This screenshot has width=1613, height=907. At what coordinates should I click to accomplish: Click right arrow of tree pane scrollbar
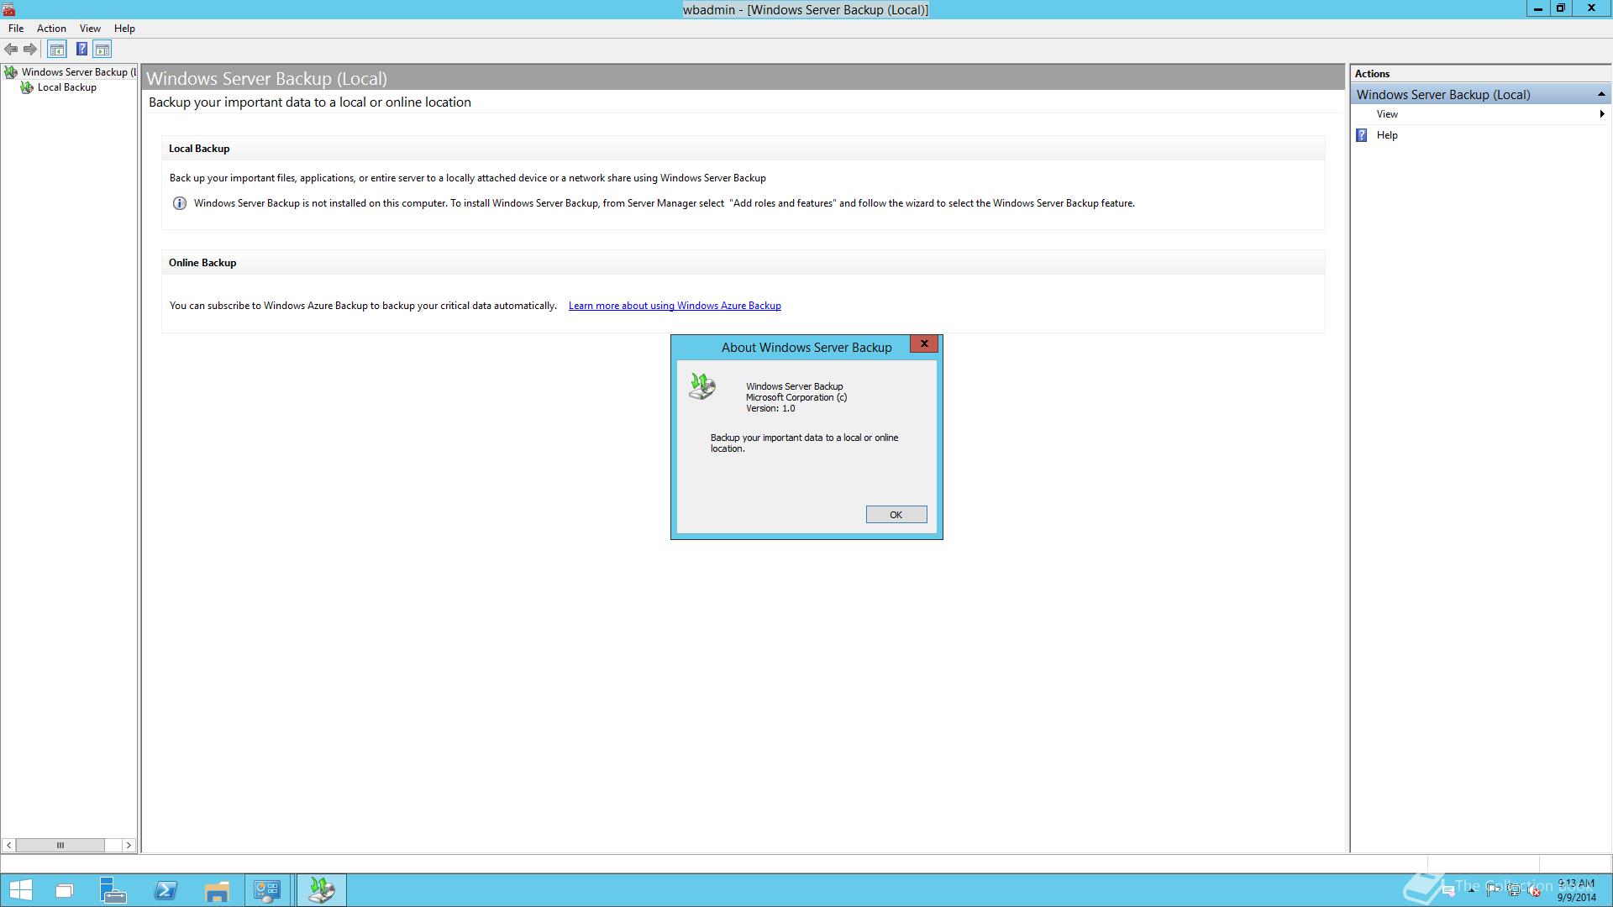pyautogui.click(x=129, y=846)
